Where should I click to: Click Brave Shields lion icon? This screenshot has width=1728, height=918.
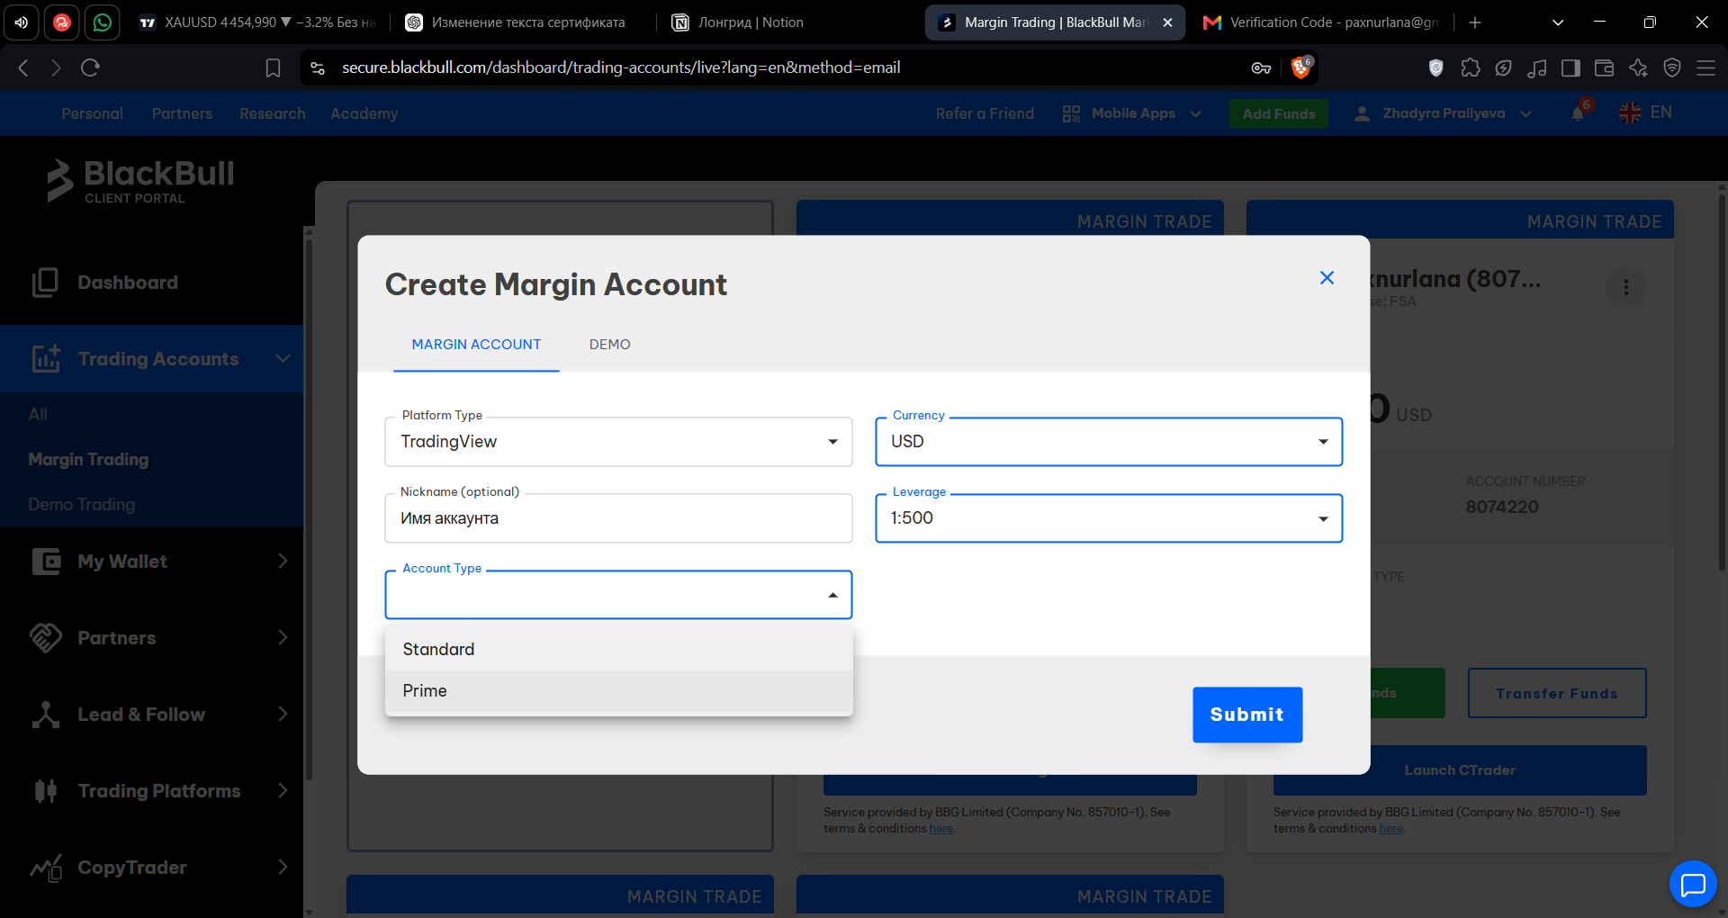click(x=1300, y=67)
